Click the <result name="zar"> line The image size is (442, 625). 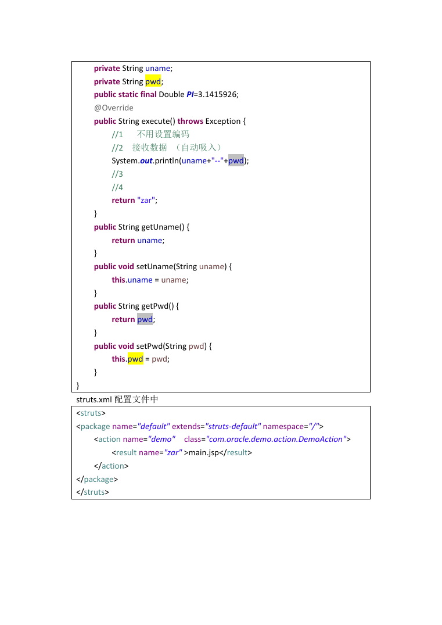click(182, 453)
